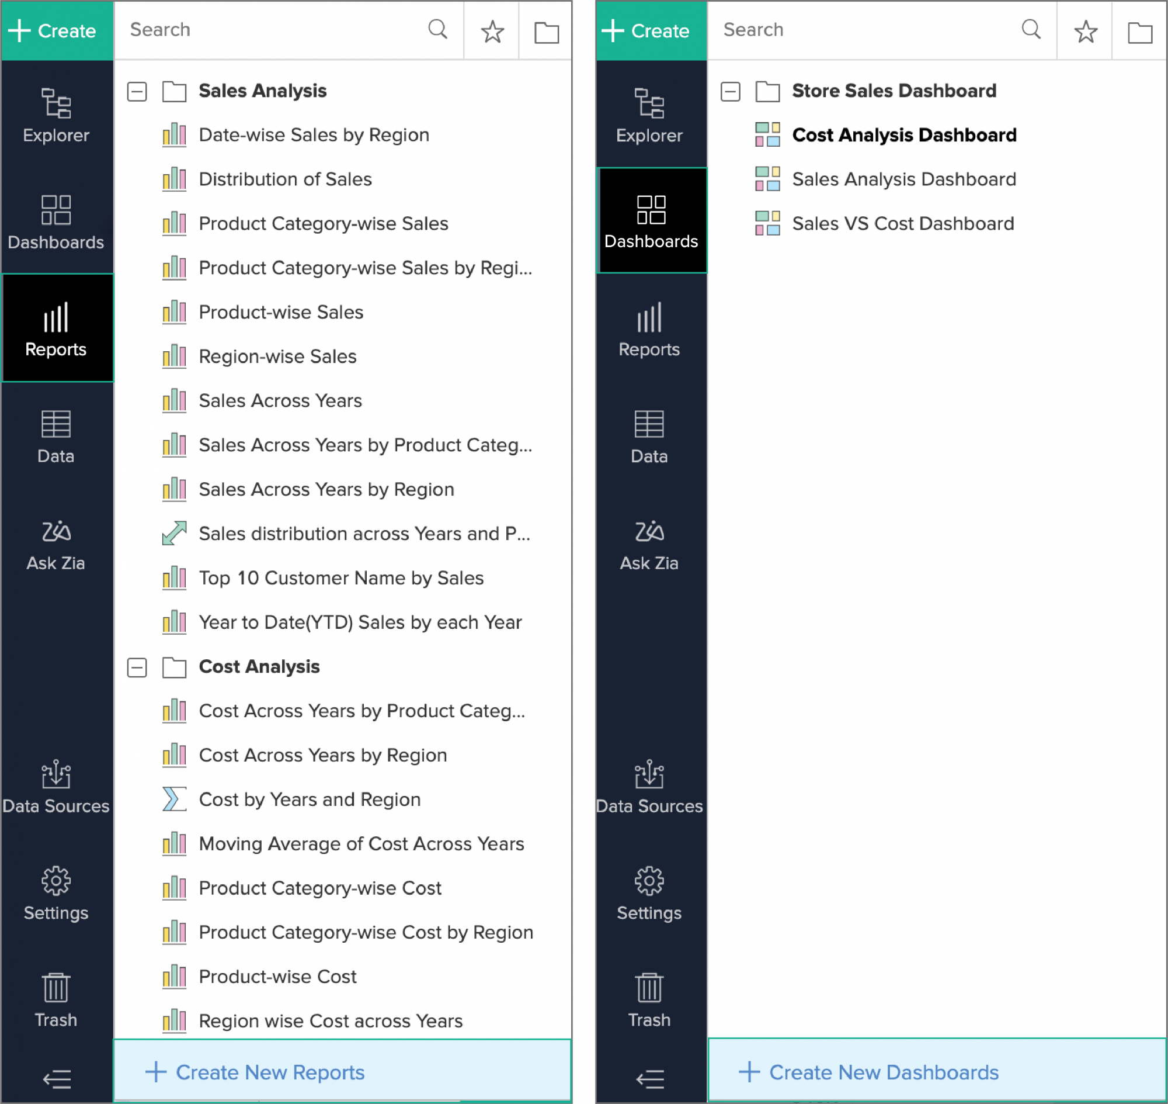This screenshot has height=1104, width=1168.
Task: Select the Reports sidebar icon
Action: pos(57,328)
